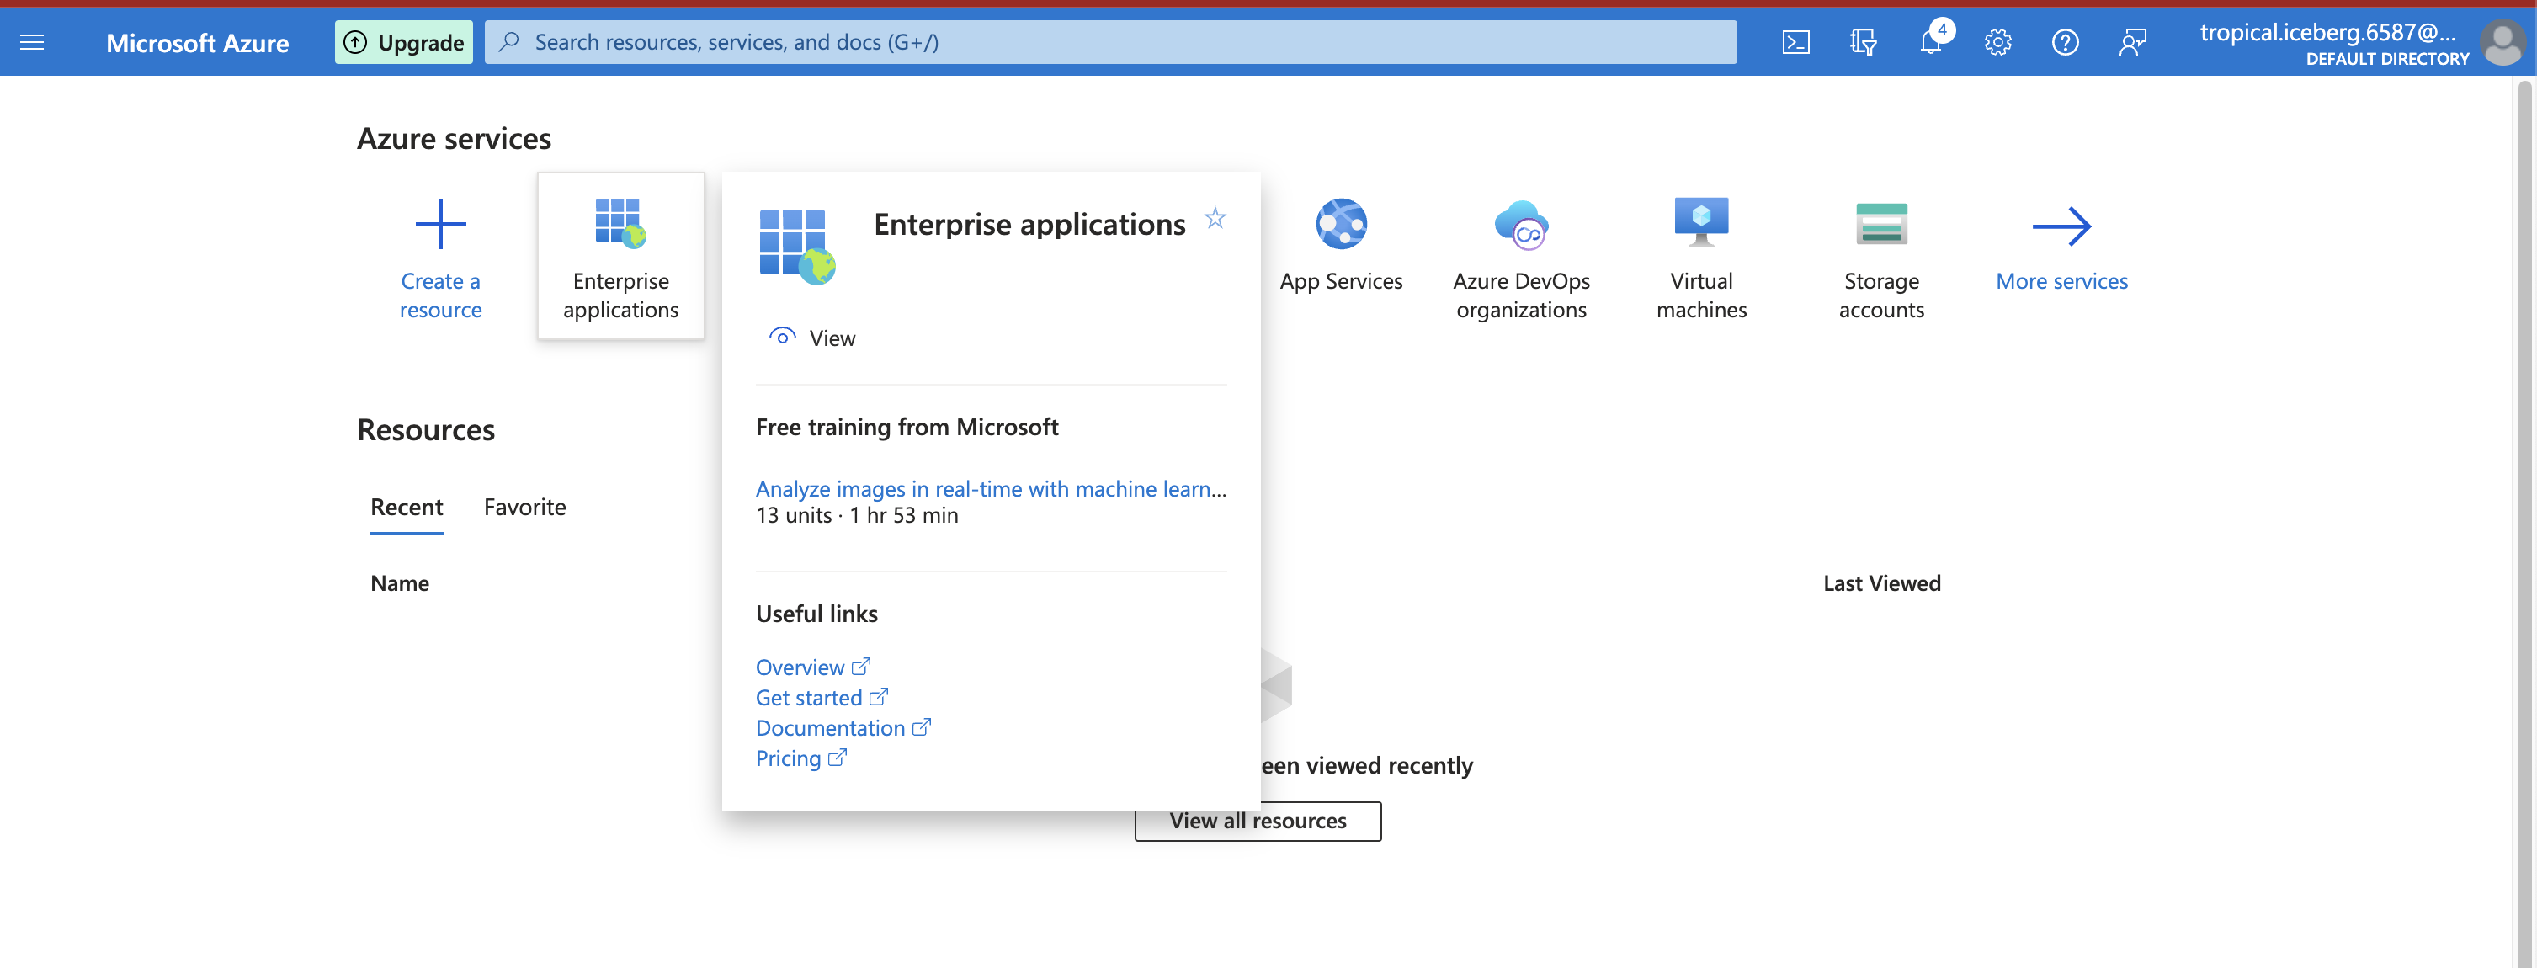Image resolution: width=2537 pixels, height=968 pixels.
Task: Click the Name column header
Action: point(399,584)
